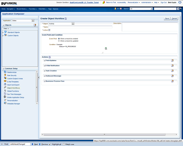Open the Navigator menu

point(11,9)
